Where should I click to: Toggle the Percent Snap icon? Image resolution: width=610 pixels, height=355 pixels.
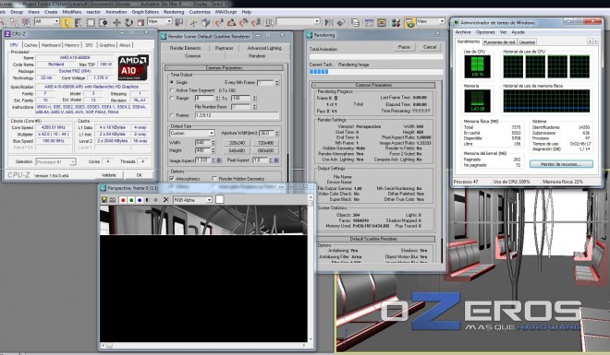(x=244, y=22)
